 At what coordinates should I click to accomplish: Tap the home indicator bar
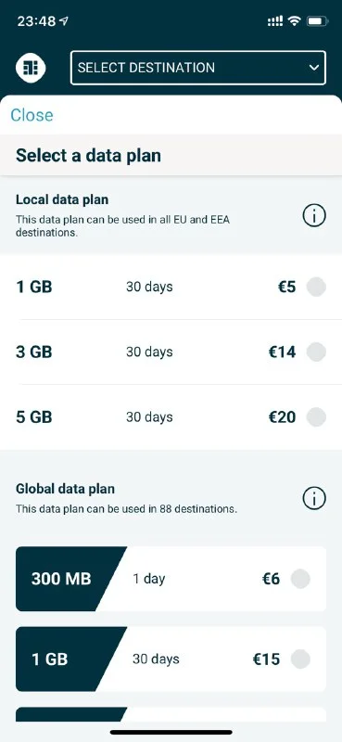click(171, 732)
